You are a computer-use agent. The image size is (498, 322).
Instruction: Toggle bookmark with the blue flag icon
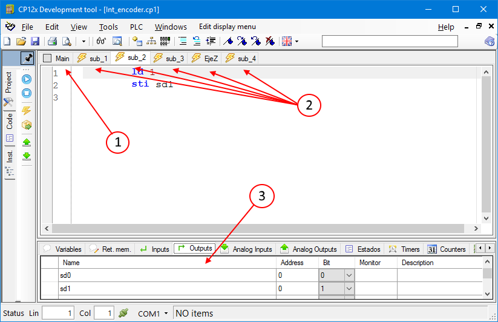228,41
